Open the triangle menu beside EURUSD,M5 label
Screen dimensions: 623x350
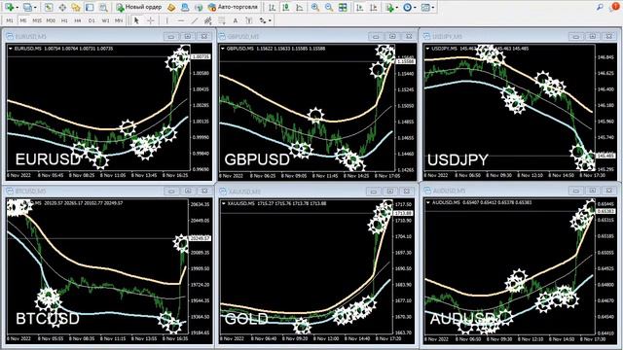click(x=11, y=49)
